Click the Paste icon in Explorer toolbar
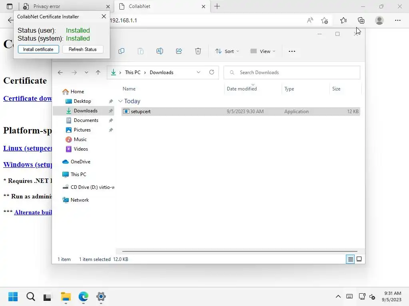Image resolution: width=409 pixels, height=306 pixels. tap(141, 51)
